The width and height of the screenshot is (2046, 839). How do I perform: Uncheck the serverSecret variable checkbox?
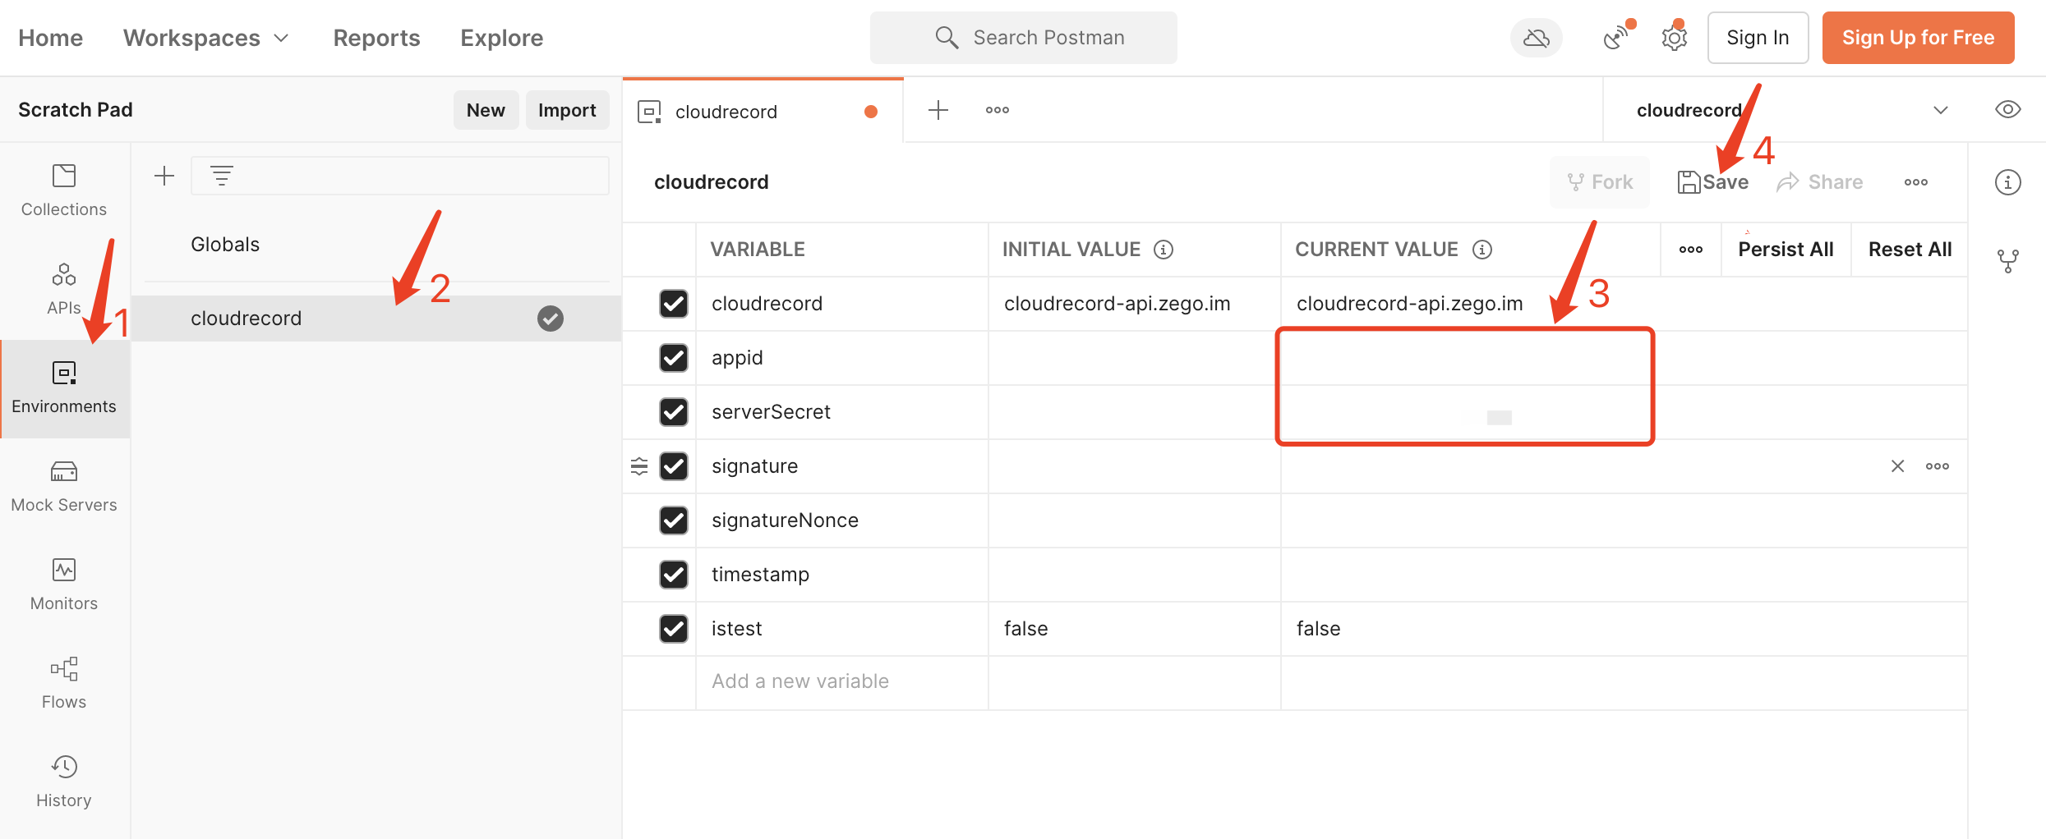(674, 412)
